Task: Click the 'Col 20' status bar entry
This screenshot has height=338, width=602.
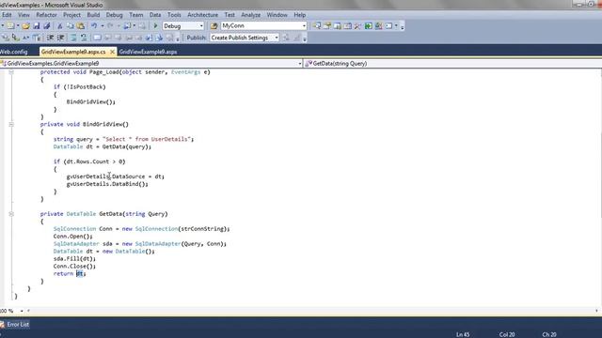Action: click(507, 334)
